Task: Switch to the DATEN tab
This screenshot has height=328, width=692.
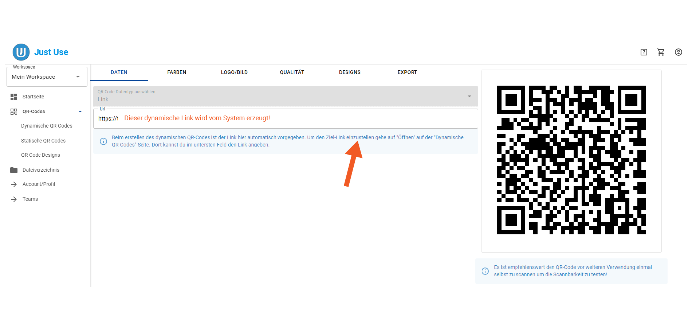Action: pos(119,72)
